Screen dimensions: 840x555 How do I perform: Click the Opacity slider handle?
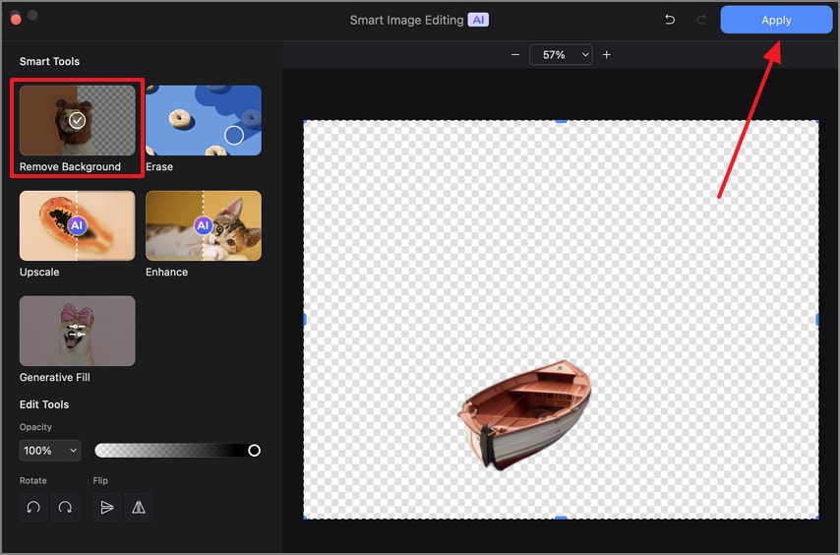pos(255,451)
